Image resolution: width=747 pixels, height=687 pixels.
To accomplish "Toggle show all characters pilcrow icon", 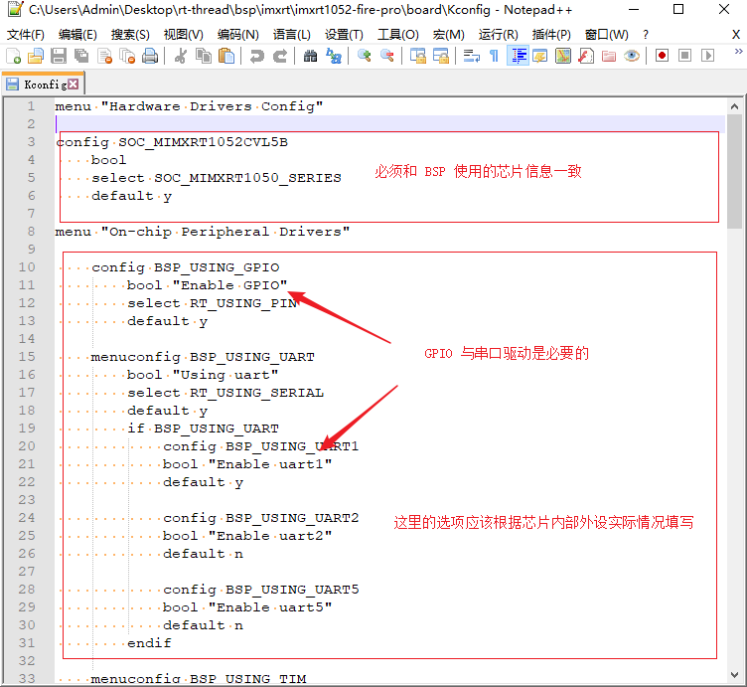I will [494, 56].
